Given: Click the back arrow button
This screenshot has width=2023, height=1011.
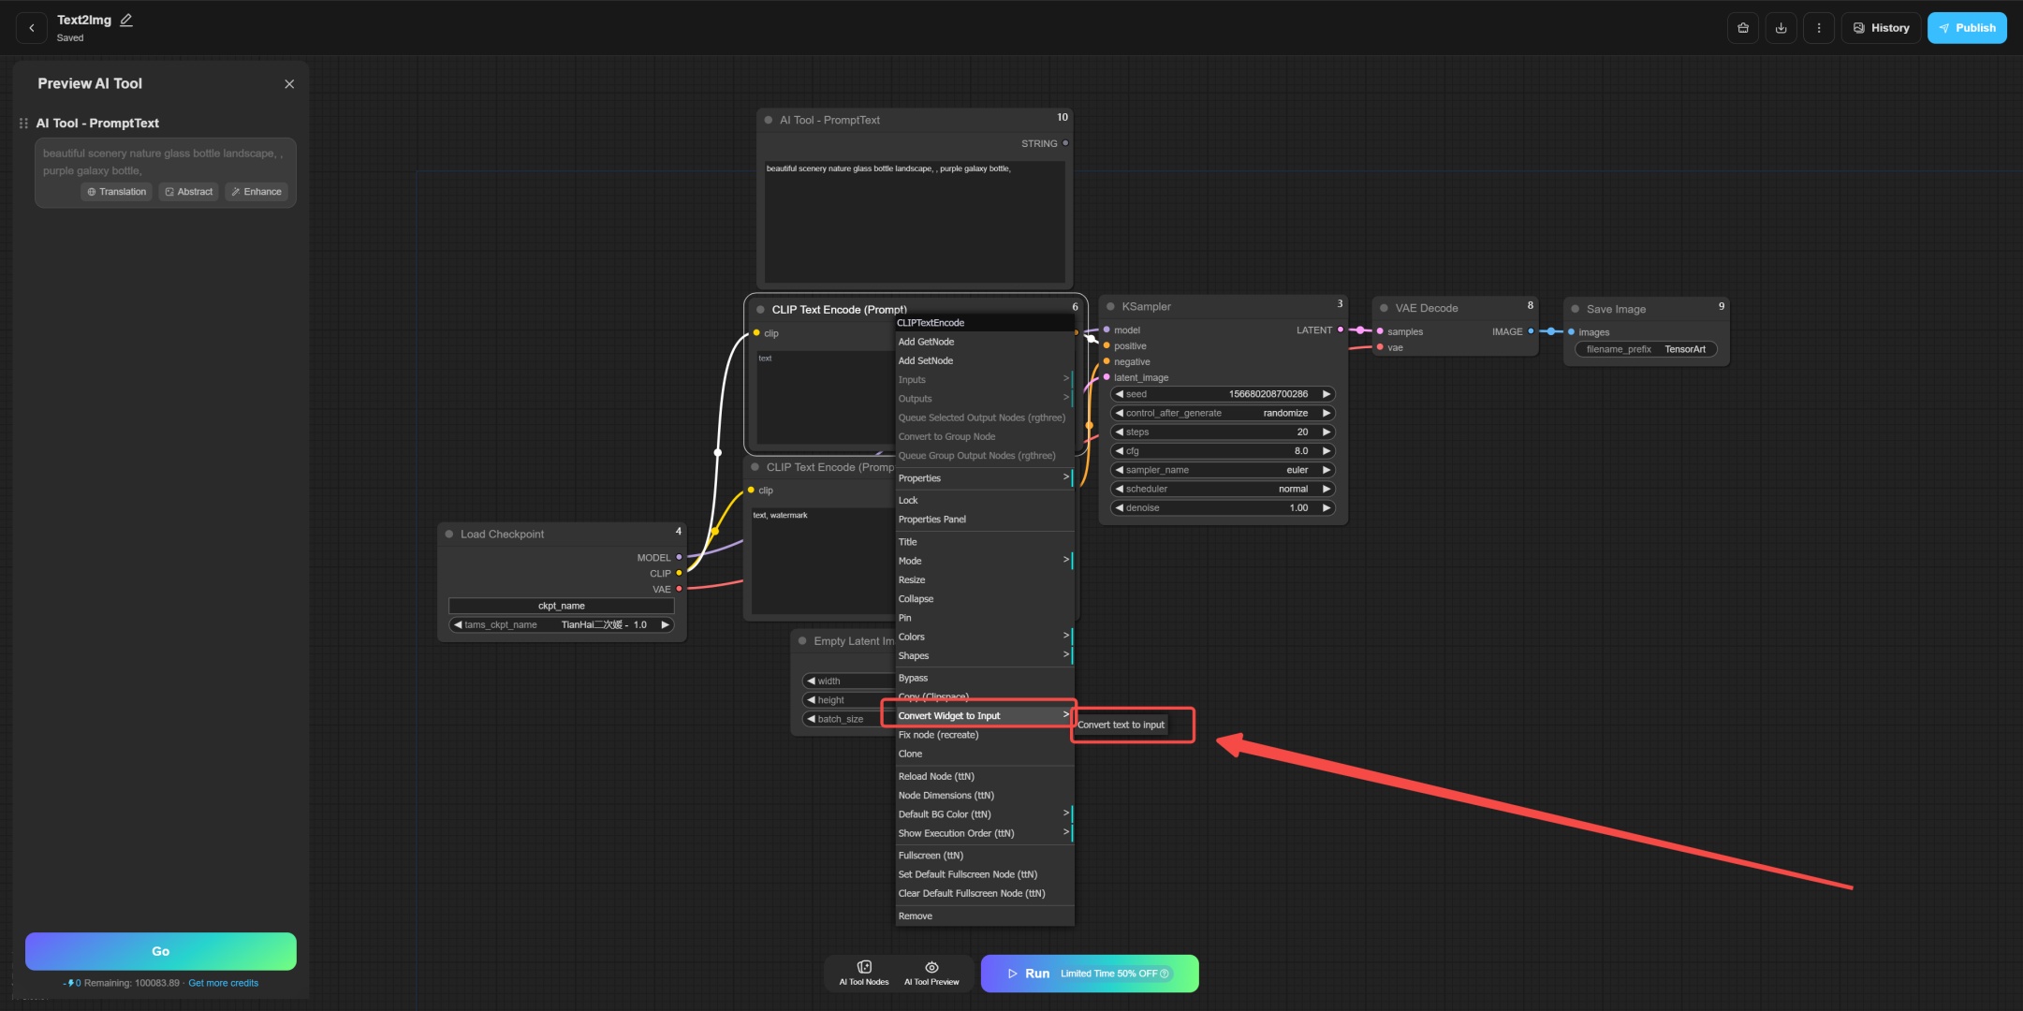Looking at the screenshot, I should pyautogui.click(x=31, y=28).
